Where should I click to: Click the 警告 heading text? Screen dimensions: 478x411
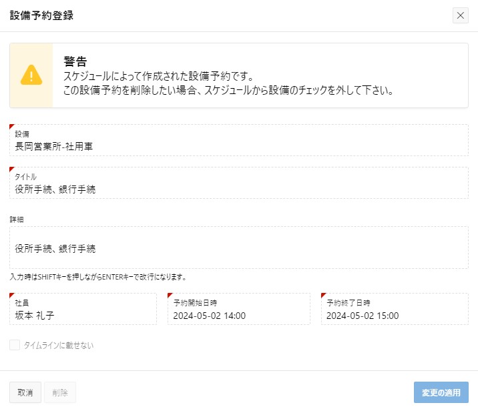click(75, 61)
